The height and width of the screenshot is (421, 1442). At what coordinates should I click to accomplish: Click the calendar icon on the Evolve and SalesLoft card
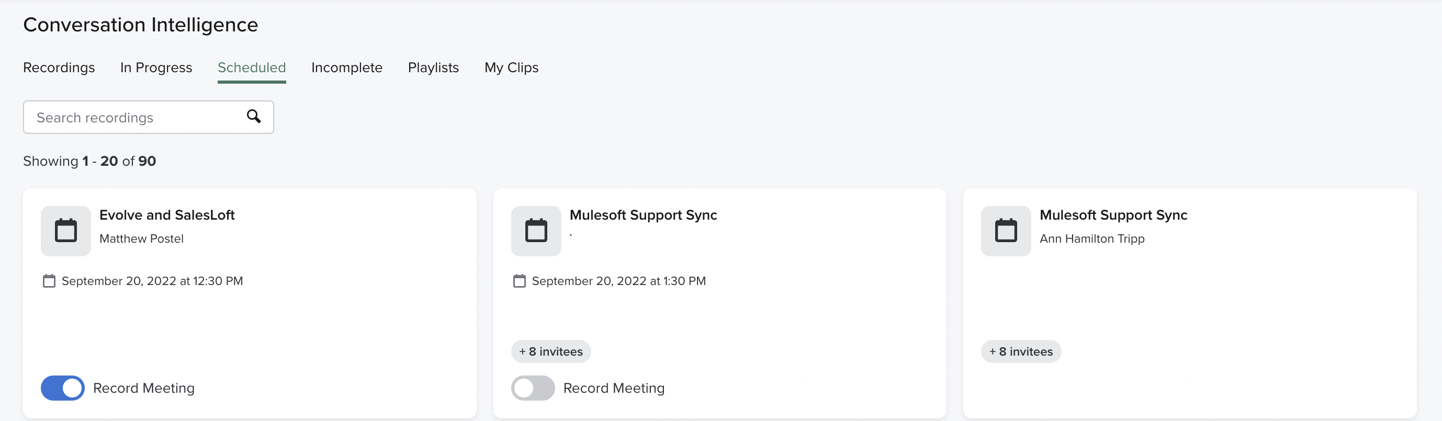[65, 230]
